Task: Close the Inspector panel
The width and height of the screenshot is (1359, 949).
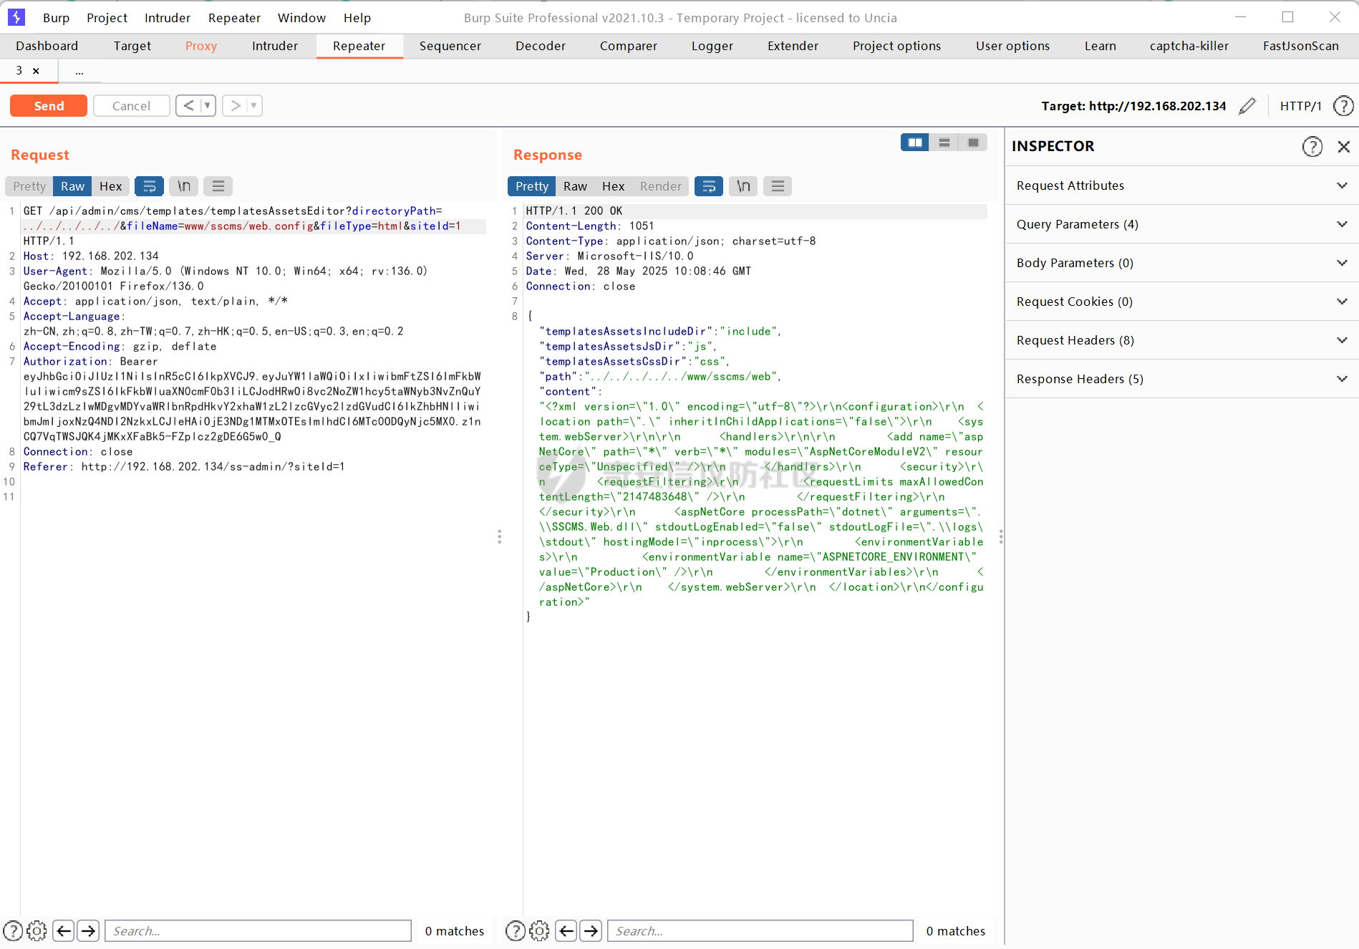Action: tap(1344, 146)
